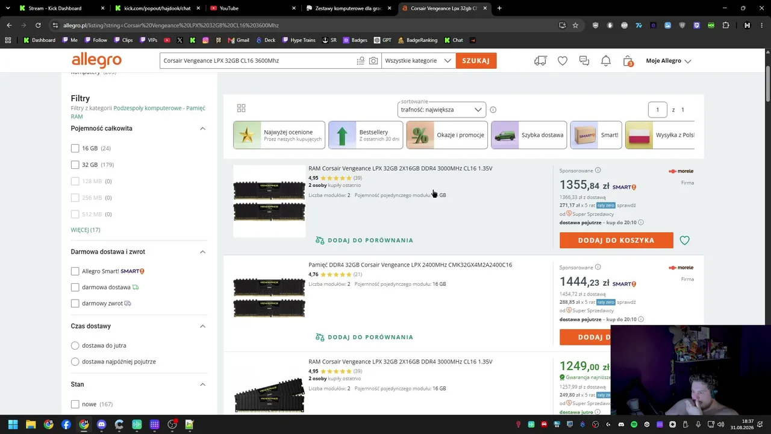Image resolution: width=771 pixels, height=434 pixels.
Task: Open Wszystkie kategorie dropdown
Action: (419, 61)
